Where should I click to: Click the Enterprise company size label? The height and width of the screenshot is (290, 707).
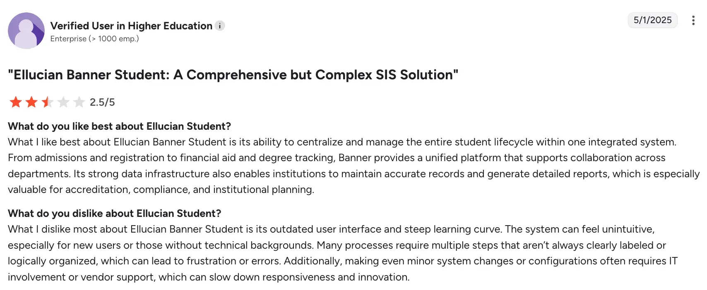click(x=94, y=39)
